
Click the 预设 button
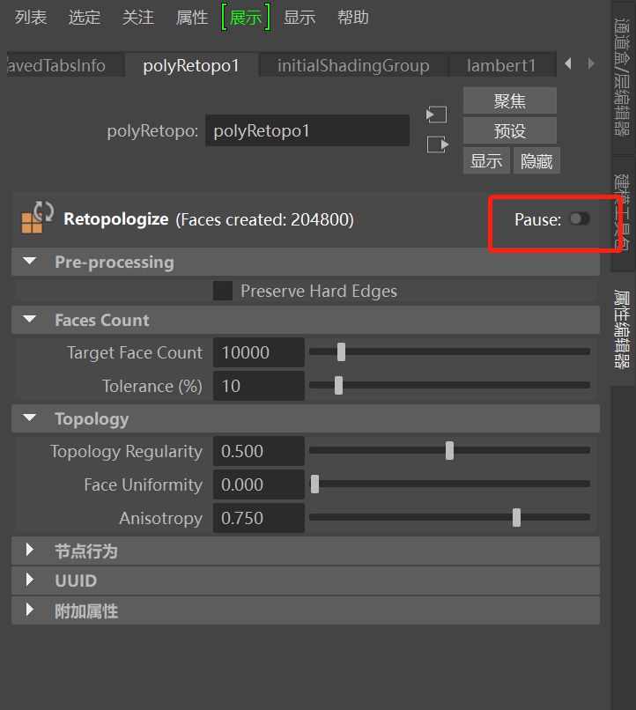510,130
